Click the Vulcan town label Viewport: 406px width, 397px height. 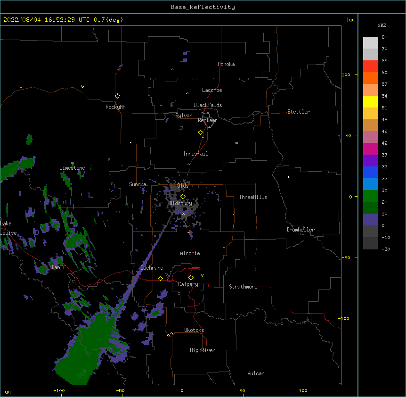pyautogui.click(x=256, y=373)
